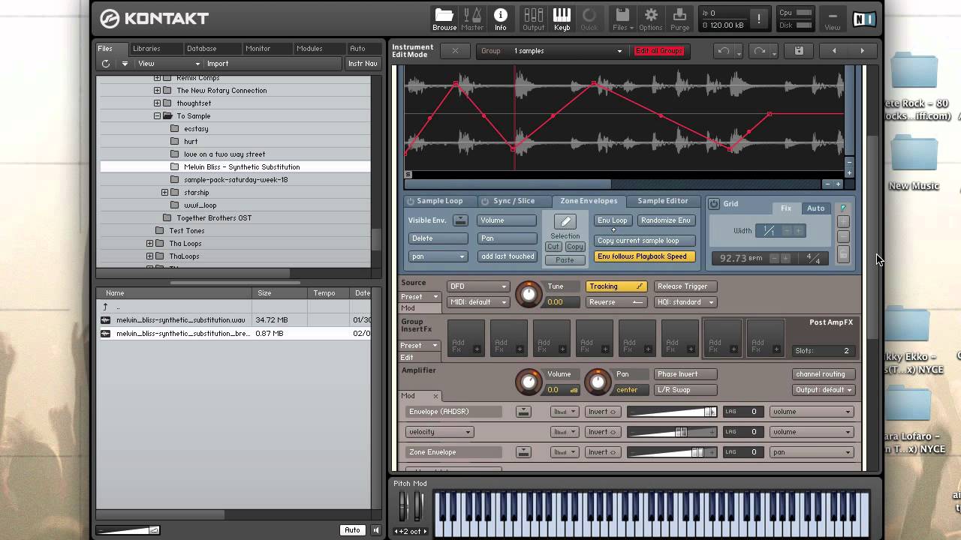961x540 pixels.
Task: Click the NI logo icon
Action: [x=863, y=19]
